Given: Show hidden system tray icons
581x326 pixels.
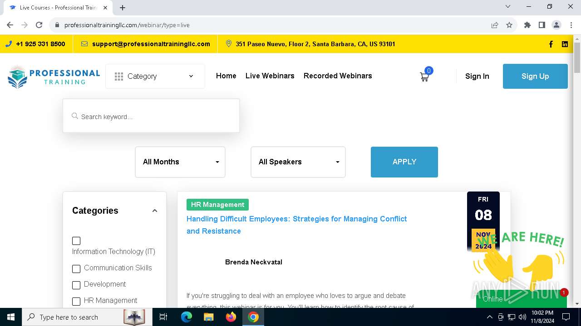Looking at the screenshot, I should point(490,317).
